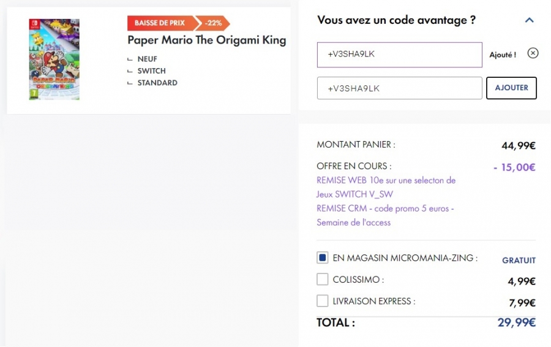Open Paper Mario game cover thumbnail
Image resolution: width=551 pixels, height=347 pixels.
pos(54,59)
